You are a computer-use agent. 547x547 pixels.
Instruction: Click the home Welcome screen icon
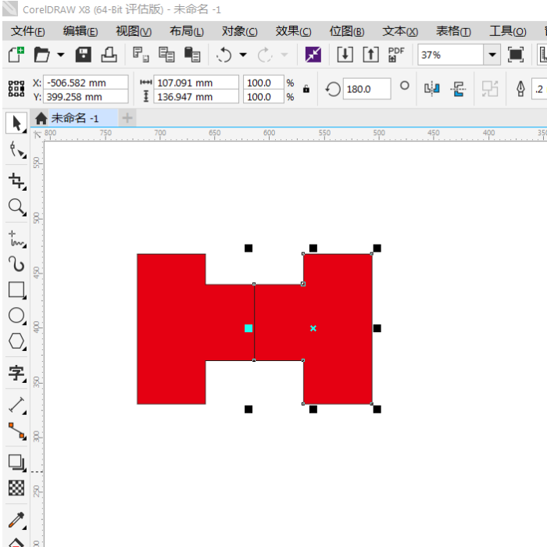tap(41, 118)
